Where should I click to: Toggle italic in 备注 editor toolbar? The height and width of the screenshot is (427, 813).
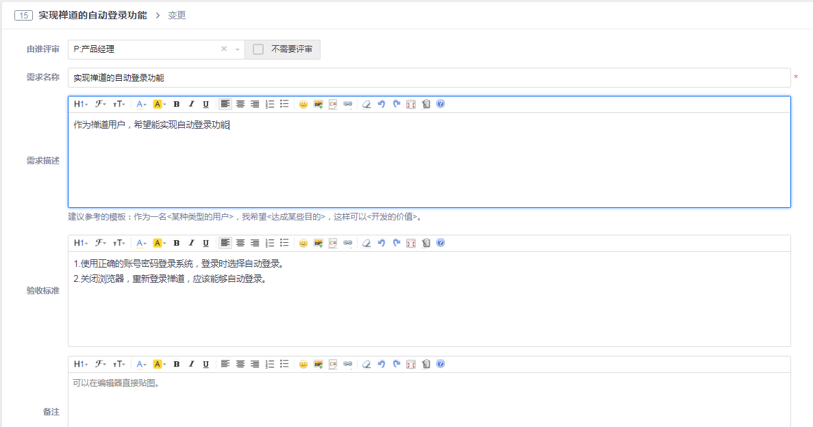point(191,364)
